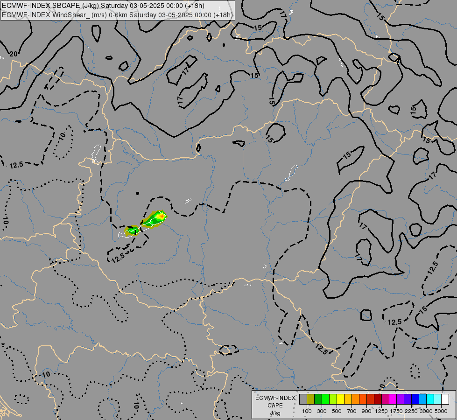The image size is (457, 420).
Task: Click the contour label 20
Action: (x=13, y=54)
